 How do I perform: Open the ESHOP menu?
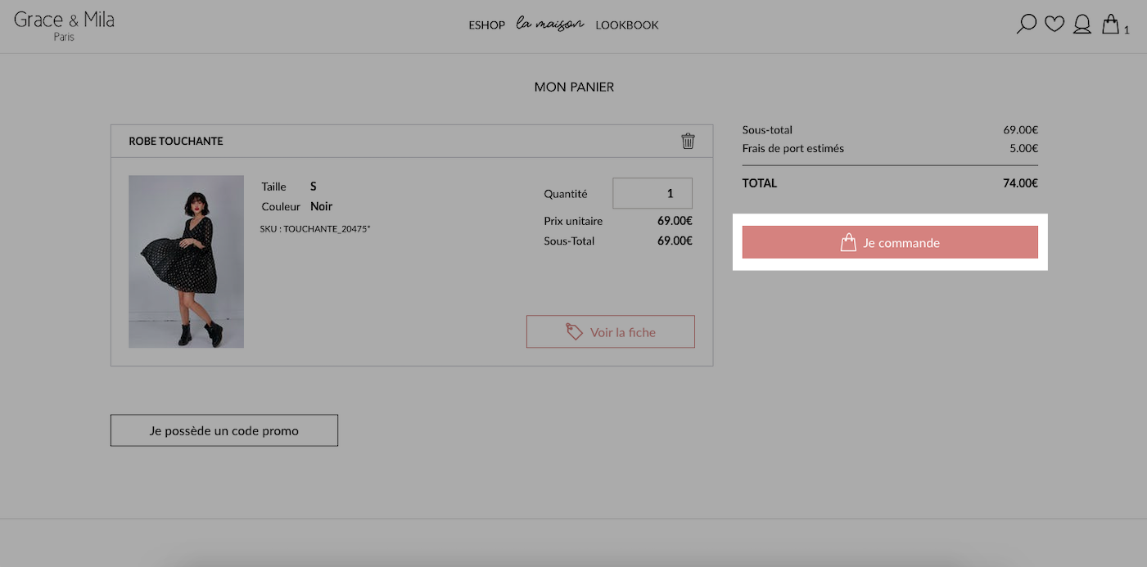(486, 25)
